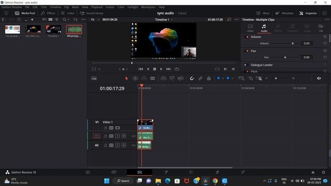Image resolution: width=331 pixels, height=186 pixels.
Task: Switch to Video tab in Inspector
Action: tap(250, 28)
